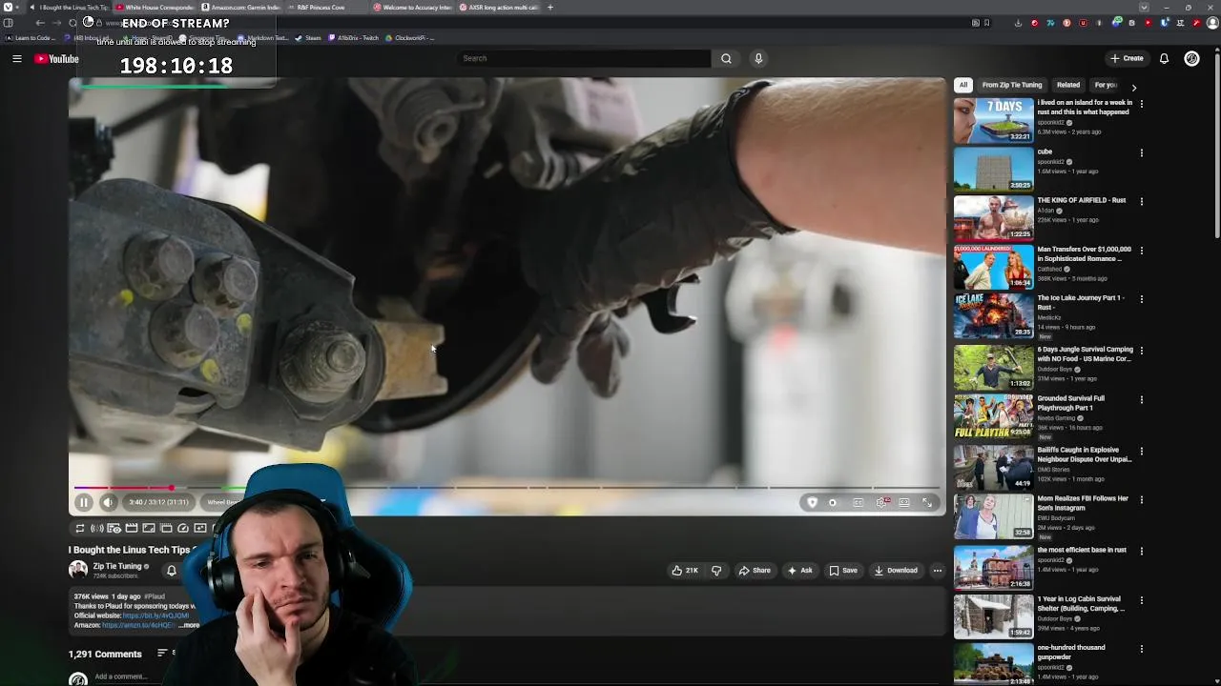Start voice search with the microphone icon
The width and height of the screenshot is (1221, 686).
pyautogui.click(x=758, y=59)
